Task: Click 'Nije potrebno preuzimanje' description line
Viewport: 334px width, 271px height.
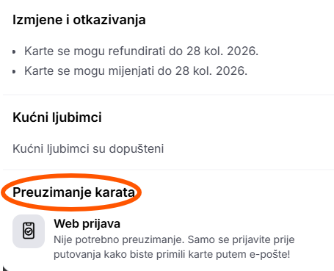Action: point(174,239)
